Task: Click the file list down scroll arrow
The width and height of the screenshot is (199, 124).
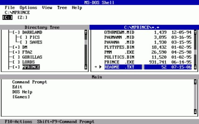Action: click(x=195, y=67)
